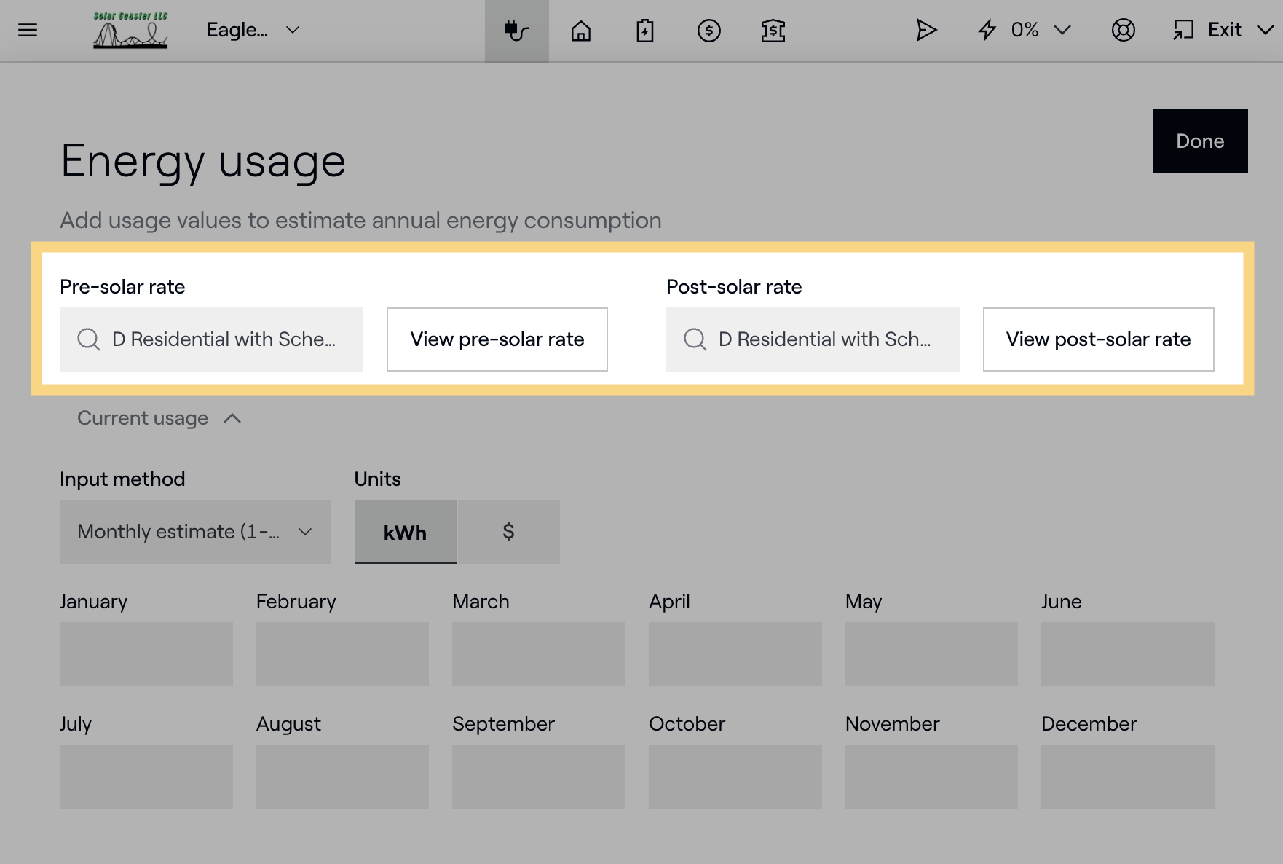Select kWh units

(x=405, y=532)
